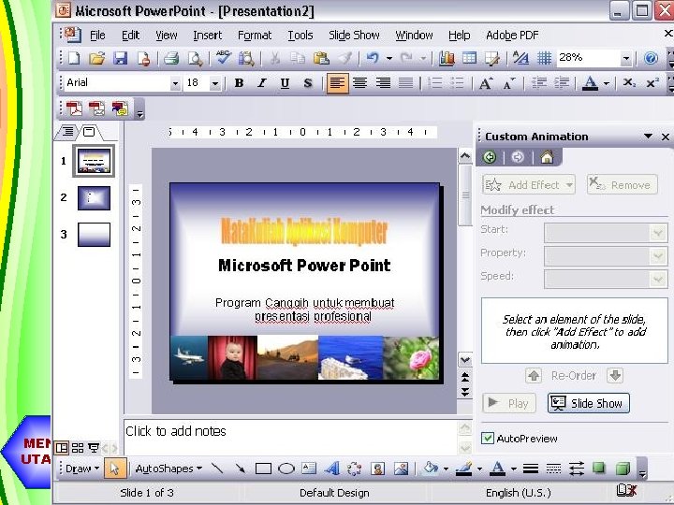Click the New blank presentation icon
Image resolution: width=674 pixels, height=505 pixels.
pos(74,58)
